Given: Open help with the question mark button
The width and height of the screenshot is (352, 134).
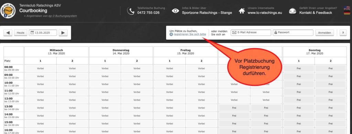Looking at the screenshot, I should click(343, 33).
